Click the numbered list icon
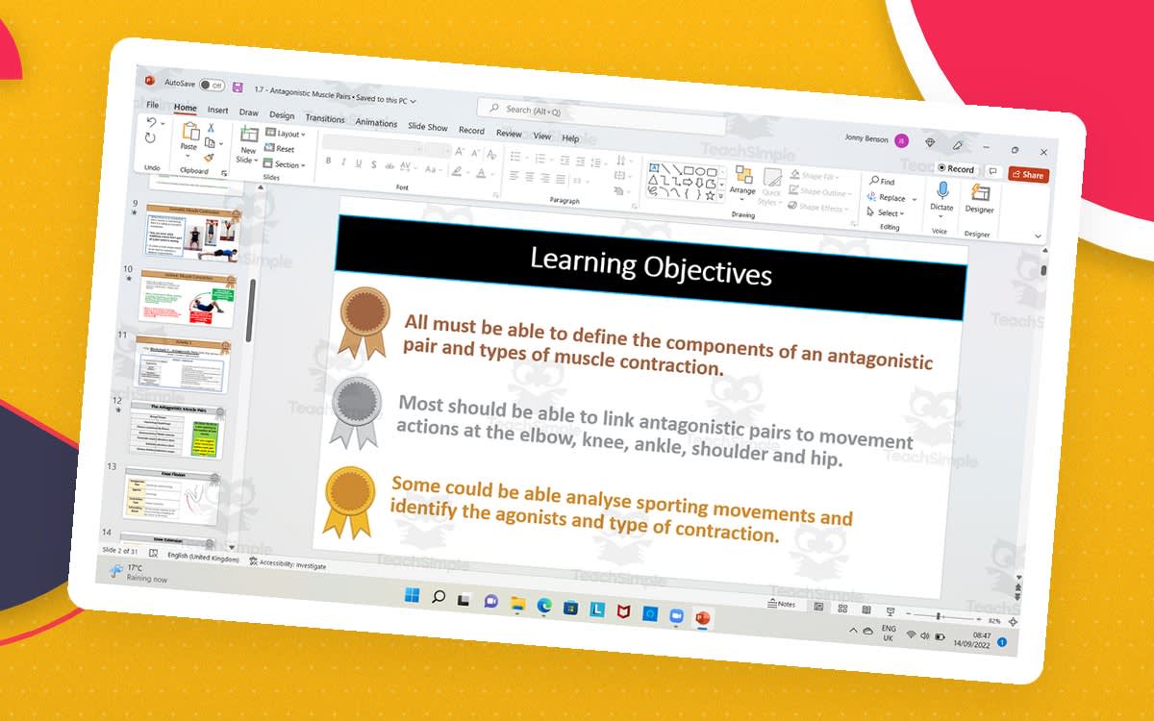The width and height of the screenshot is (1154, 721). (539, 158)
